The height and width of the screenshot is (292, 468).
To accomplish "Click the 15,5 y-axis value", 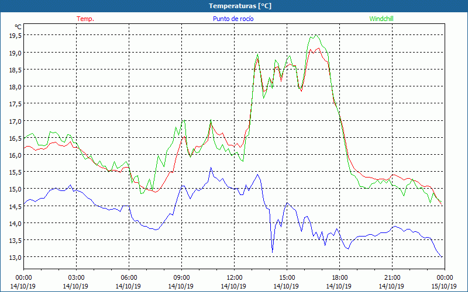I will (15, 172).
